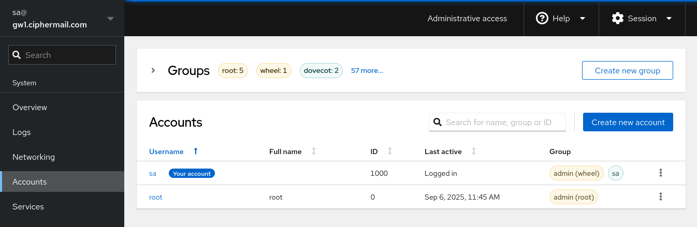Click the Session gear icon

pyautogui.click(x=617, y=19)
